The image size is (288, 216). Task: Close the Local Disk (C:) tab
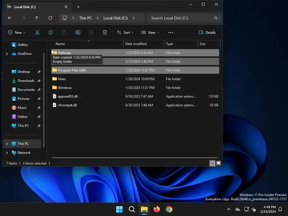pyautogui.click(x=66, y=7)
